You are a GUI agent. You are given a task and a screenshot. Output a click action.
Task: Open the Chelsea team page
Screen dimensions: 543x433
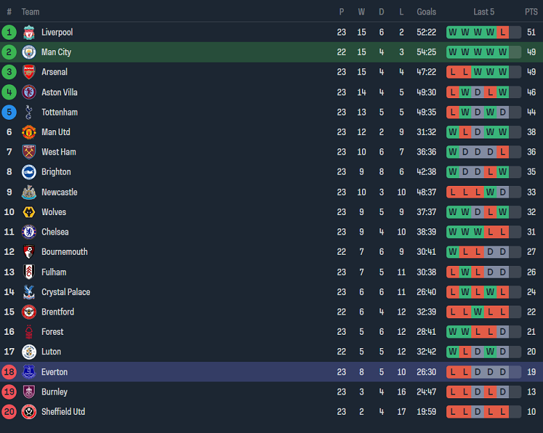click(55, 232)
